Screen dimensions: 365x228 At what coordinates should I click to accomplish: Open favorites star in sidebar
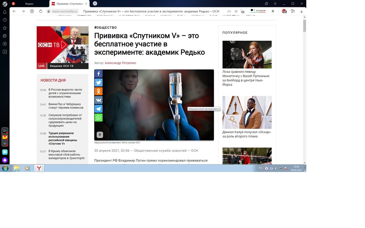click(x=5, y=28)
